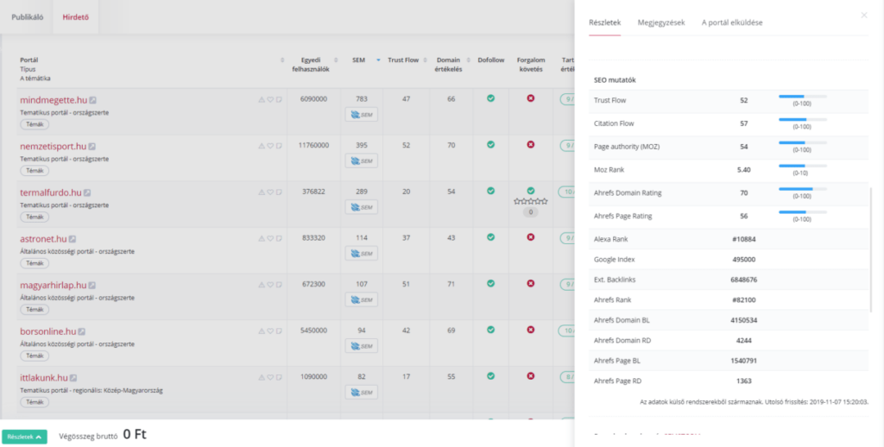Click the star rating in termalfurdo.hu row
Image resolution: width=884 pixels, height=447 pixels.
pos(530,201)
